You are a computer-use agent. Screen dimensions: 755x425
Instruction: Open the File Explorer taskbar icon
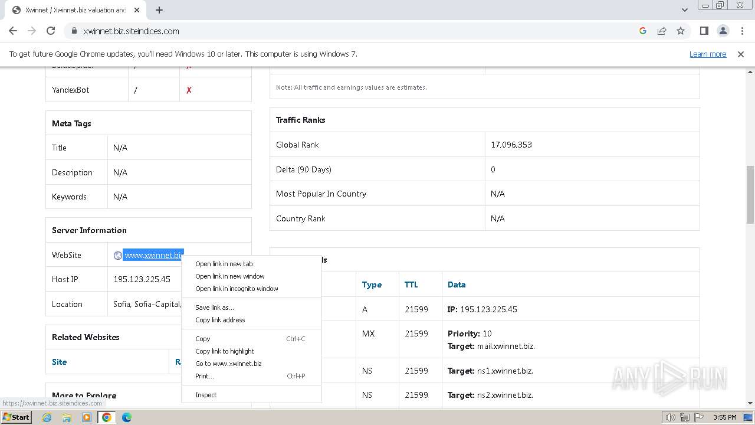[67, 417]
